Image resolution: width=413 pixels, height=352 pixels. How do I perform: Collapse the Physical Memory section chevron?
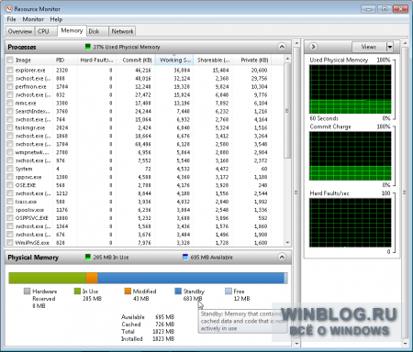282,257
